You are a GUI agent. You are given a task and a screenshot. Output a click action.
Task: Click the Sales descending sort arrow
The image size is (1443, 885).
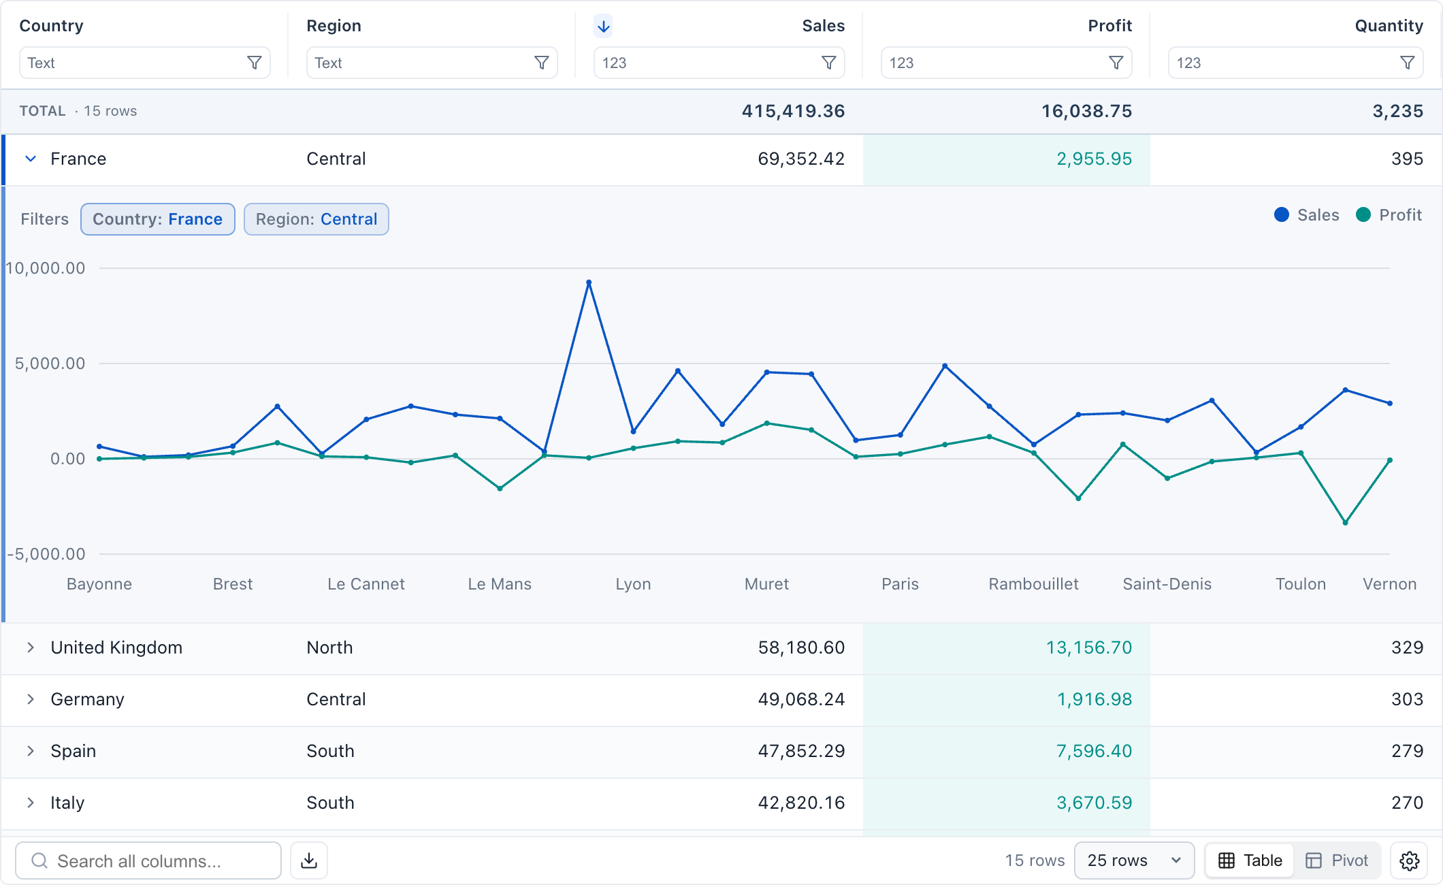pyautogui.click(x=603, y=26)
